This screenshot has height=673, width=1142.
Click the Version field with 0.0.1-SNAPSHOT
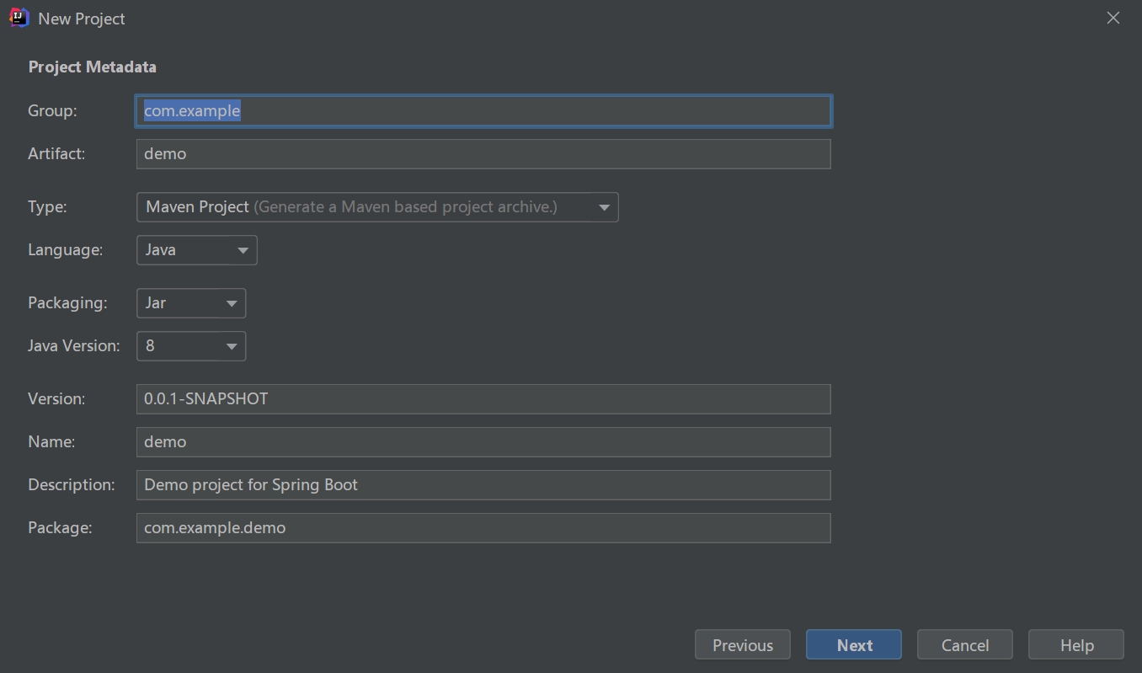point(483,399)
